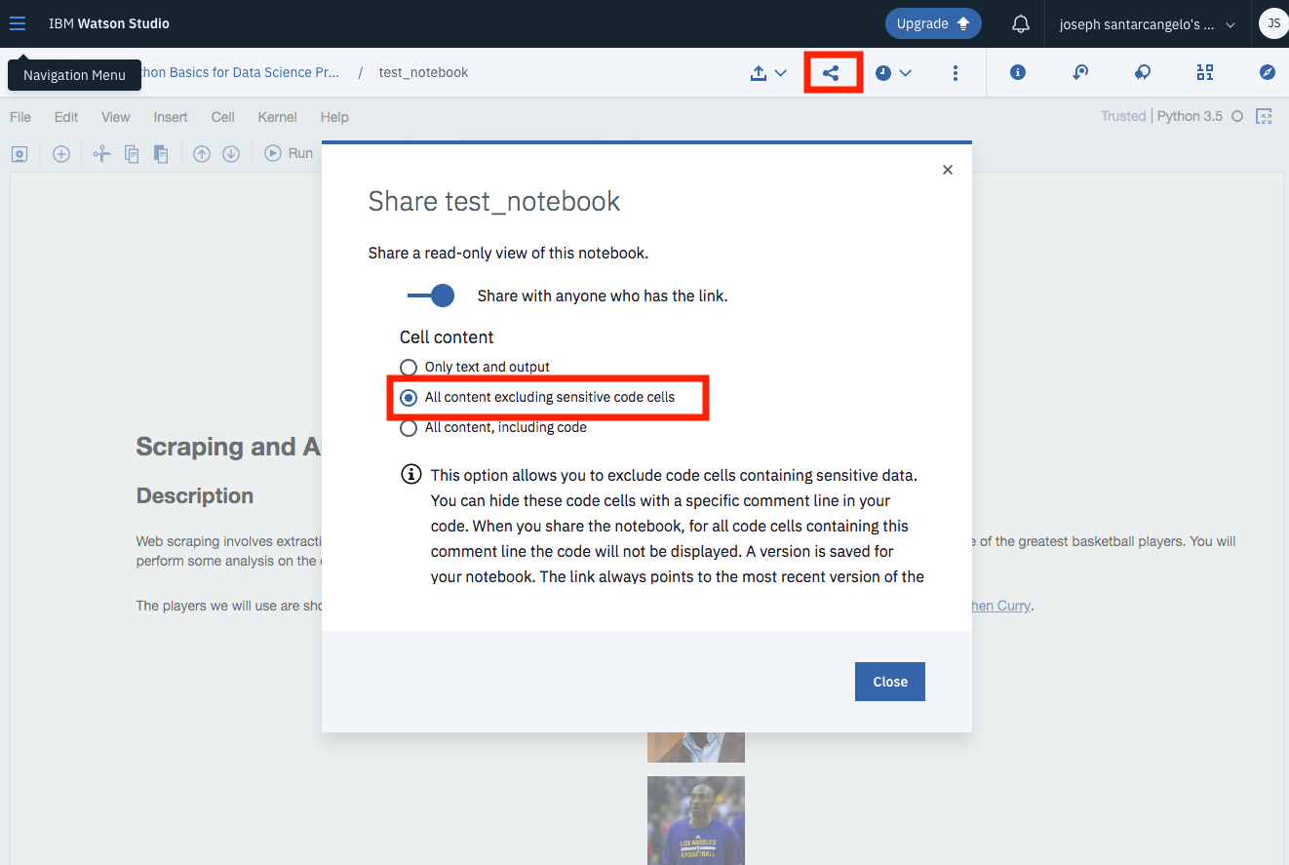Select the Share notebook icon
Image resolution: width=1289 pixels, height=865 pixels.
833,72
